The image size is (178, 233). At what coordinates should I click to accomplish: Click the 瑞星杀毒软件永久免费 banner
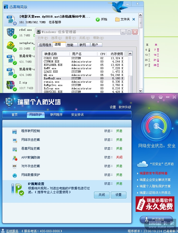[x=155, y=204]
